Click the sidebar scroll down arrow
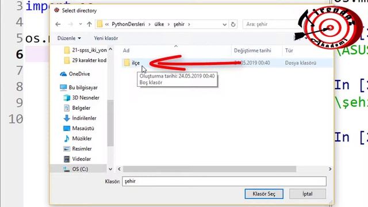 click(x=110, y=169)
